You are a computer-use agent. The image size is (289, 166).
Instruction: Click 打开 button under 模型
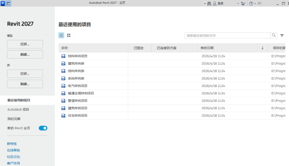point(25,44)
